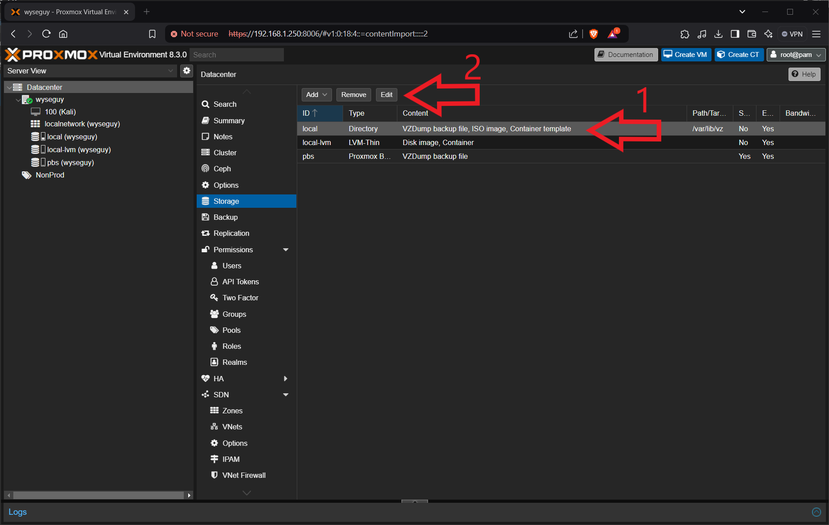The image size is (829, 525).
Task: Close the wyseguy Proxmox browser tab
Action: pos(126,12)
